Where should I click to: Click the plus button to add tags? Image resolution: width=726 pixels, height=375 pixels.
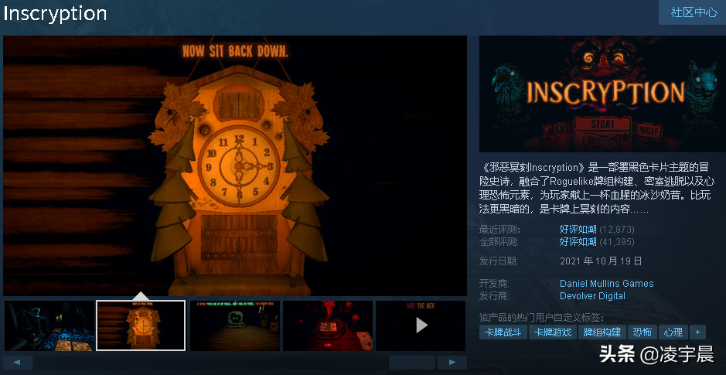pos(697,332)
